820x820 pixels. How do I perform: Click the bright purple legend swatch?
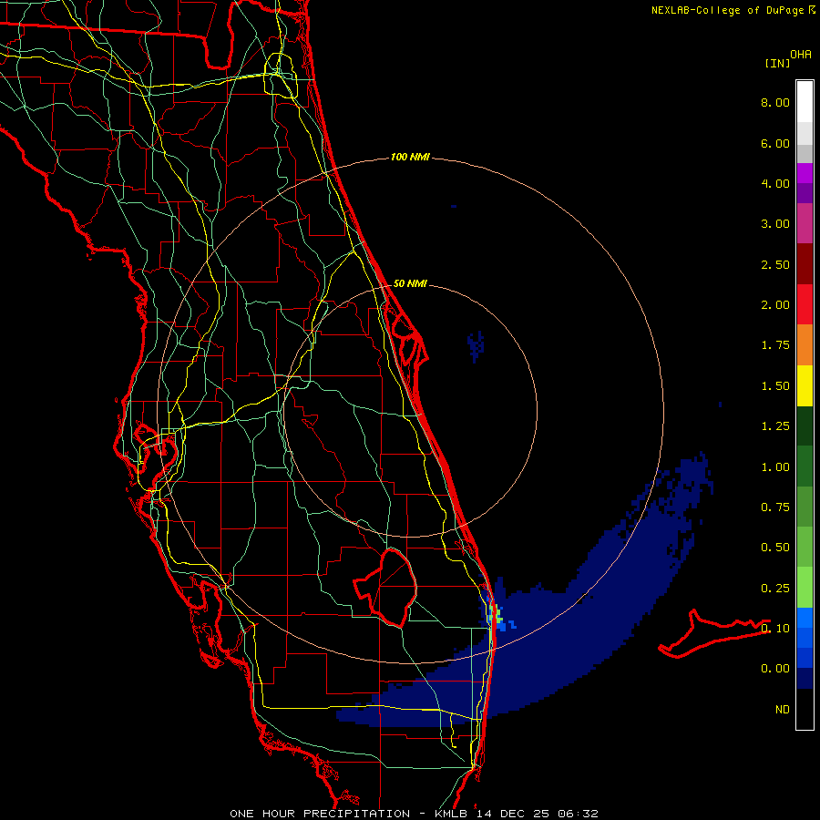click(805, 173)
